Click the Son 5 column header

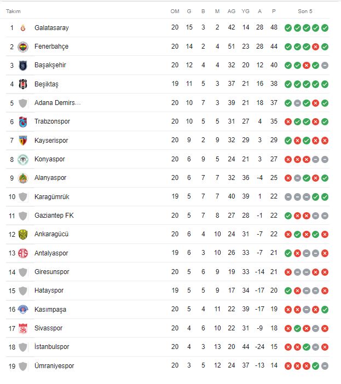click(307, 11)
